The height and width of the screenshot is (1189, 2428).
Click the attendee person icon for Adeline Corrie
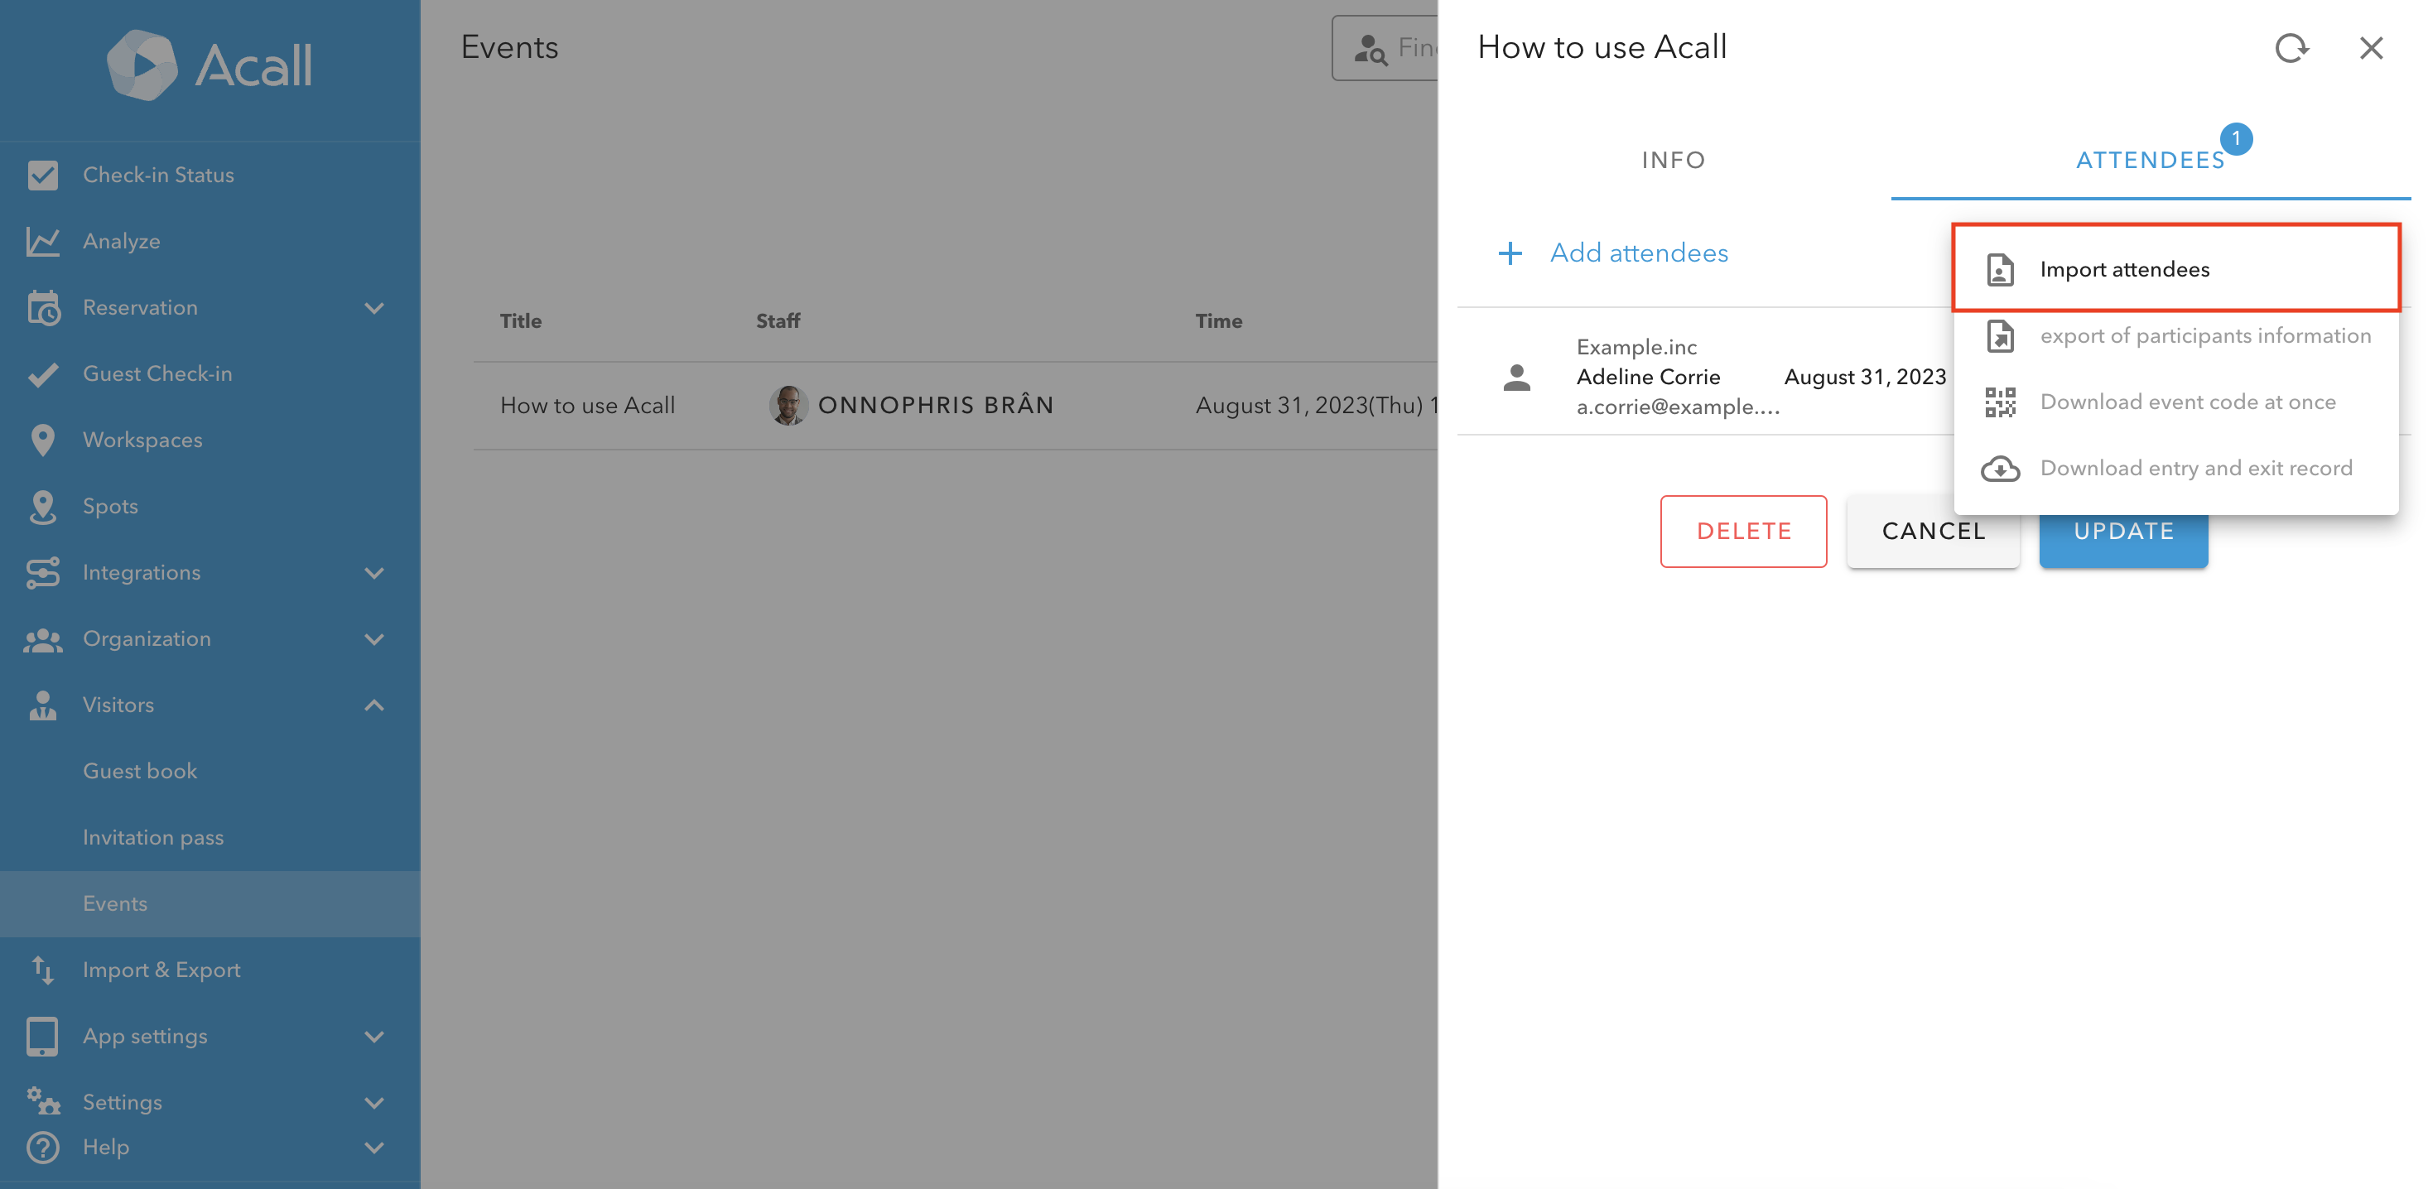pos(1516,378)
